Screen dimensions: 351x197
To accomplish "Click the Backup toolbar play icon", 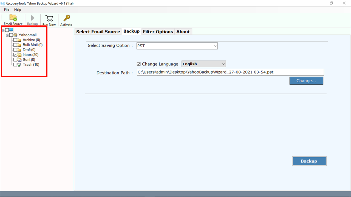I will [32, 18].
